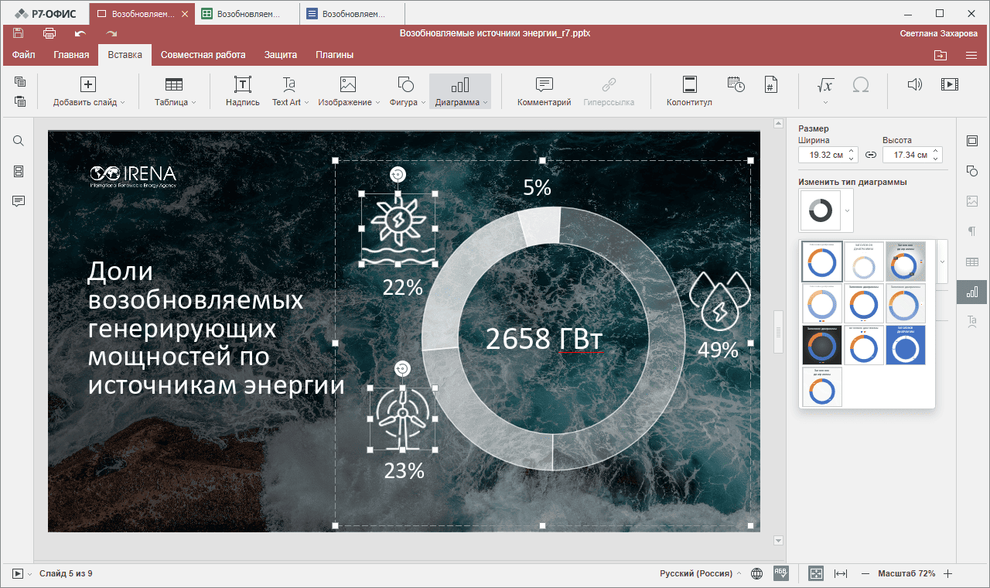The width and height of the screenshot is (990, 588).
Task: Expand the Text Art dropdown arrow
Action: tap(306, 102)
